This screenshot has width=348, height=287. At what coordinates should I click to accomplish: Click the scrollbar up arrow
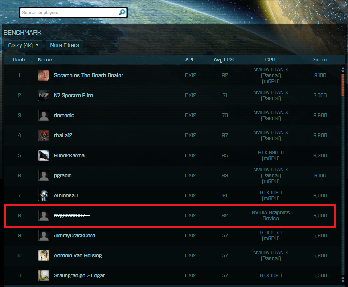(x=343, y=68)
